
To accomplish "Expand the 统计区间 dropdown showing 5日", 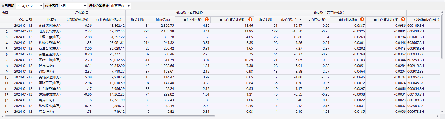I will (x=85, y=6).
